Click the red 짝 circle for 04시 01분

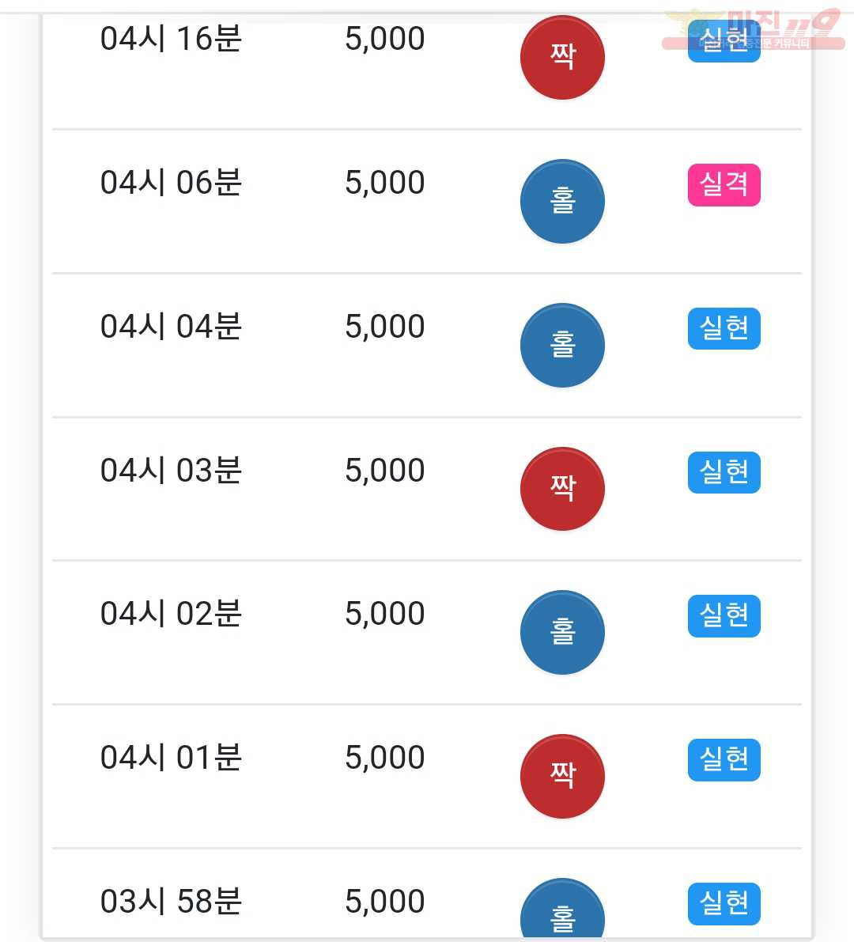coord(562,776)
